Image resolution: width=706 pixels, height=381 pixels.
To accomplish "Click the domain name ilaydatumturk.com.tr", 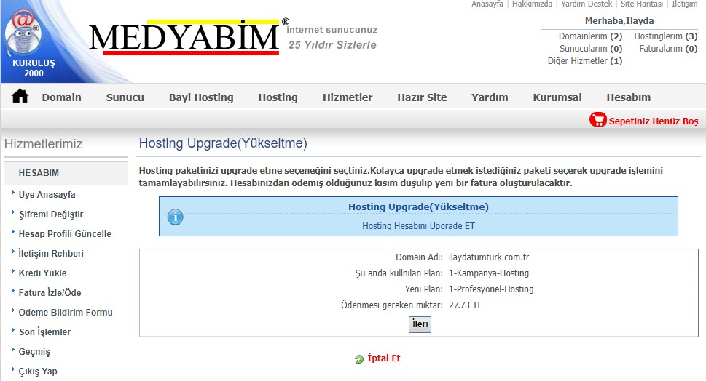I will (489, 257).
